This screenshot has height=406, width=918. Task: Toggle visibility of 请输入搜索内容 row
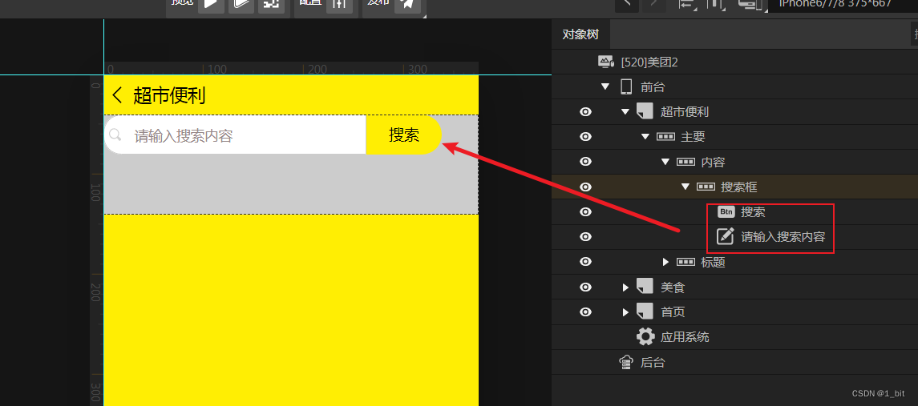coord(585,237)
